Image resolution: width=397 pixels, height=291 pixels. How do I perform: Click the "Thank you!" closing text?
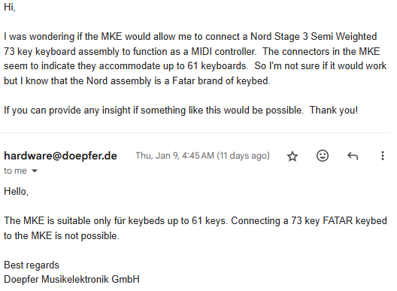pyautogui.click(x=334, y=111)
